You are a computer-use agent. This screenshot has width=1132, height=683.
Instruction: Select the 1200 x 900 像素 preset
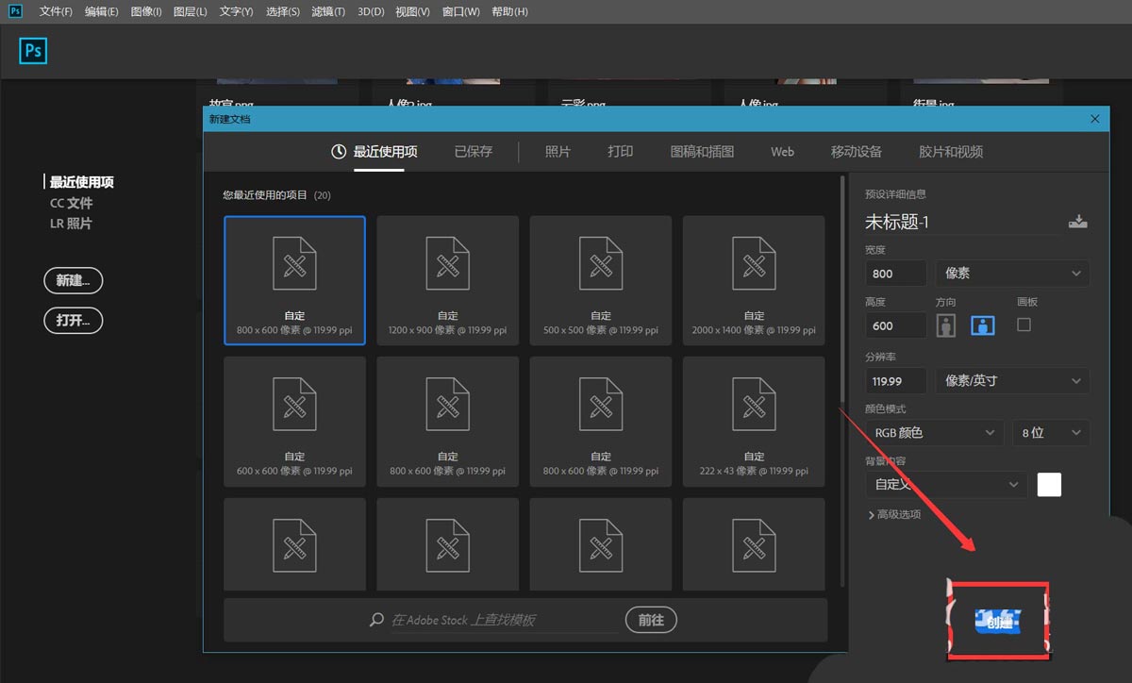click(x=447, y=280)
